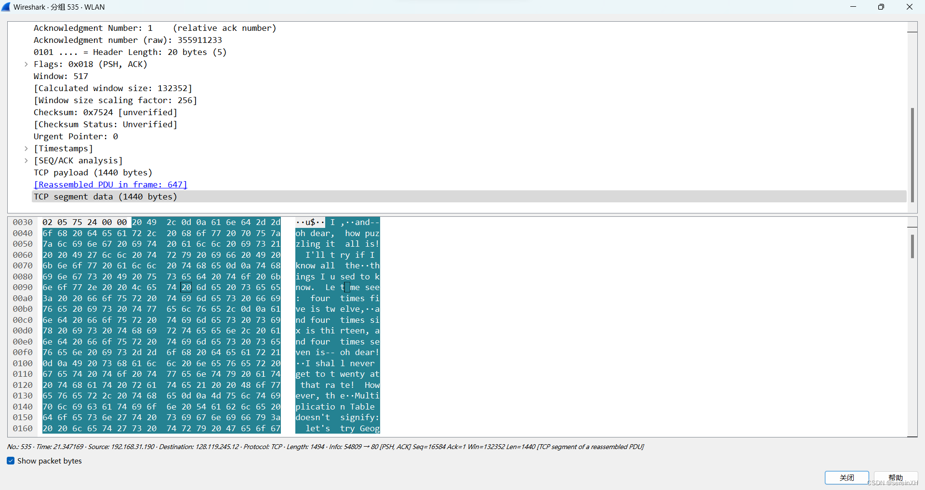The height and width of the screenshot is (490, 925).
Task: Expand the [SEQ/ACK analysis] node
Action: pyautogui.click(x=26, y=160)
